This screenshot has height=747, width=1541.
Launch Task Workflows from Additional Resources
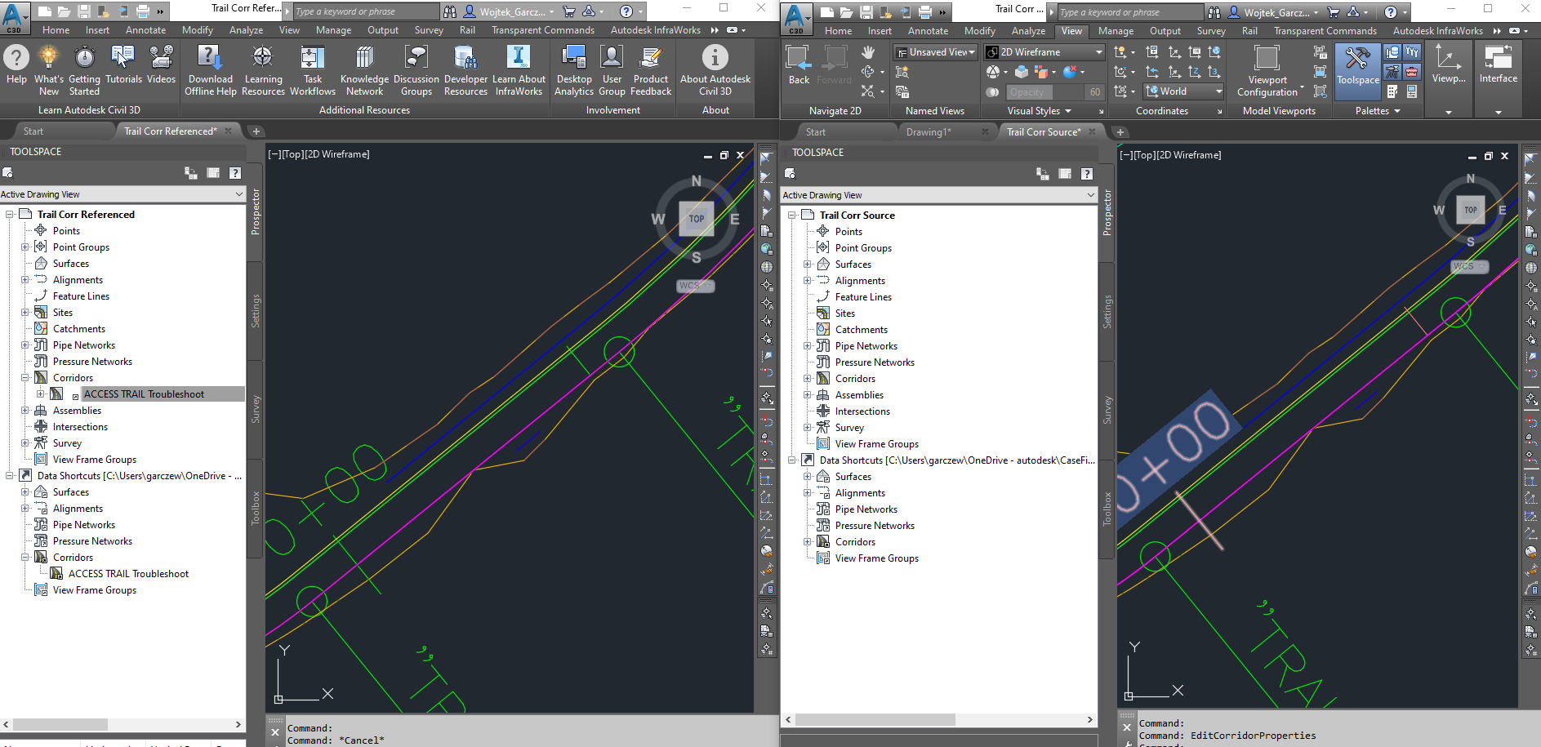312,69
